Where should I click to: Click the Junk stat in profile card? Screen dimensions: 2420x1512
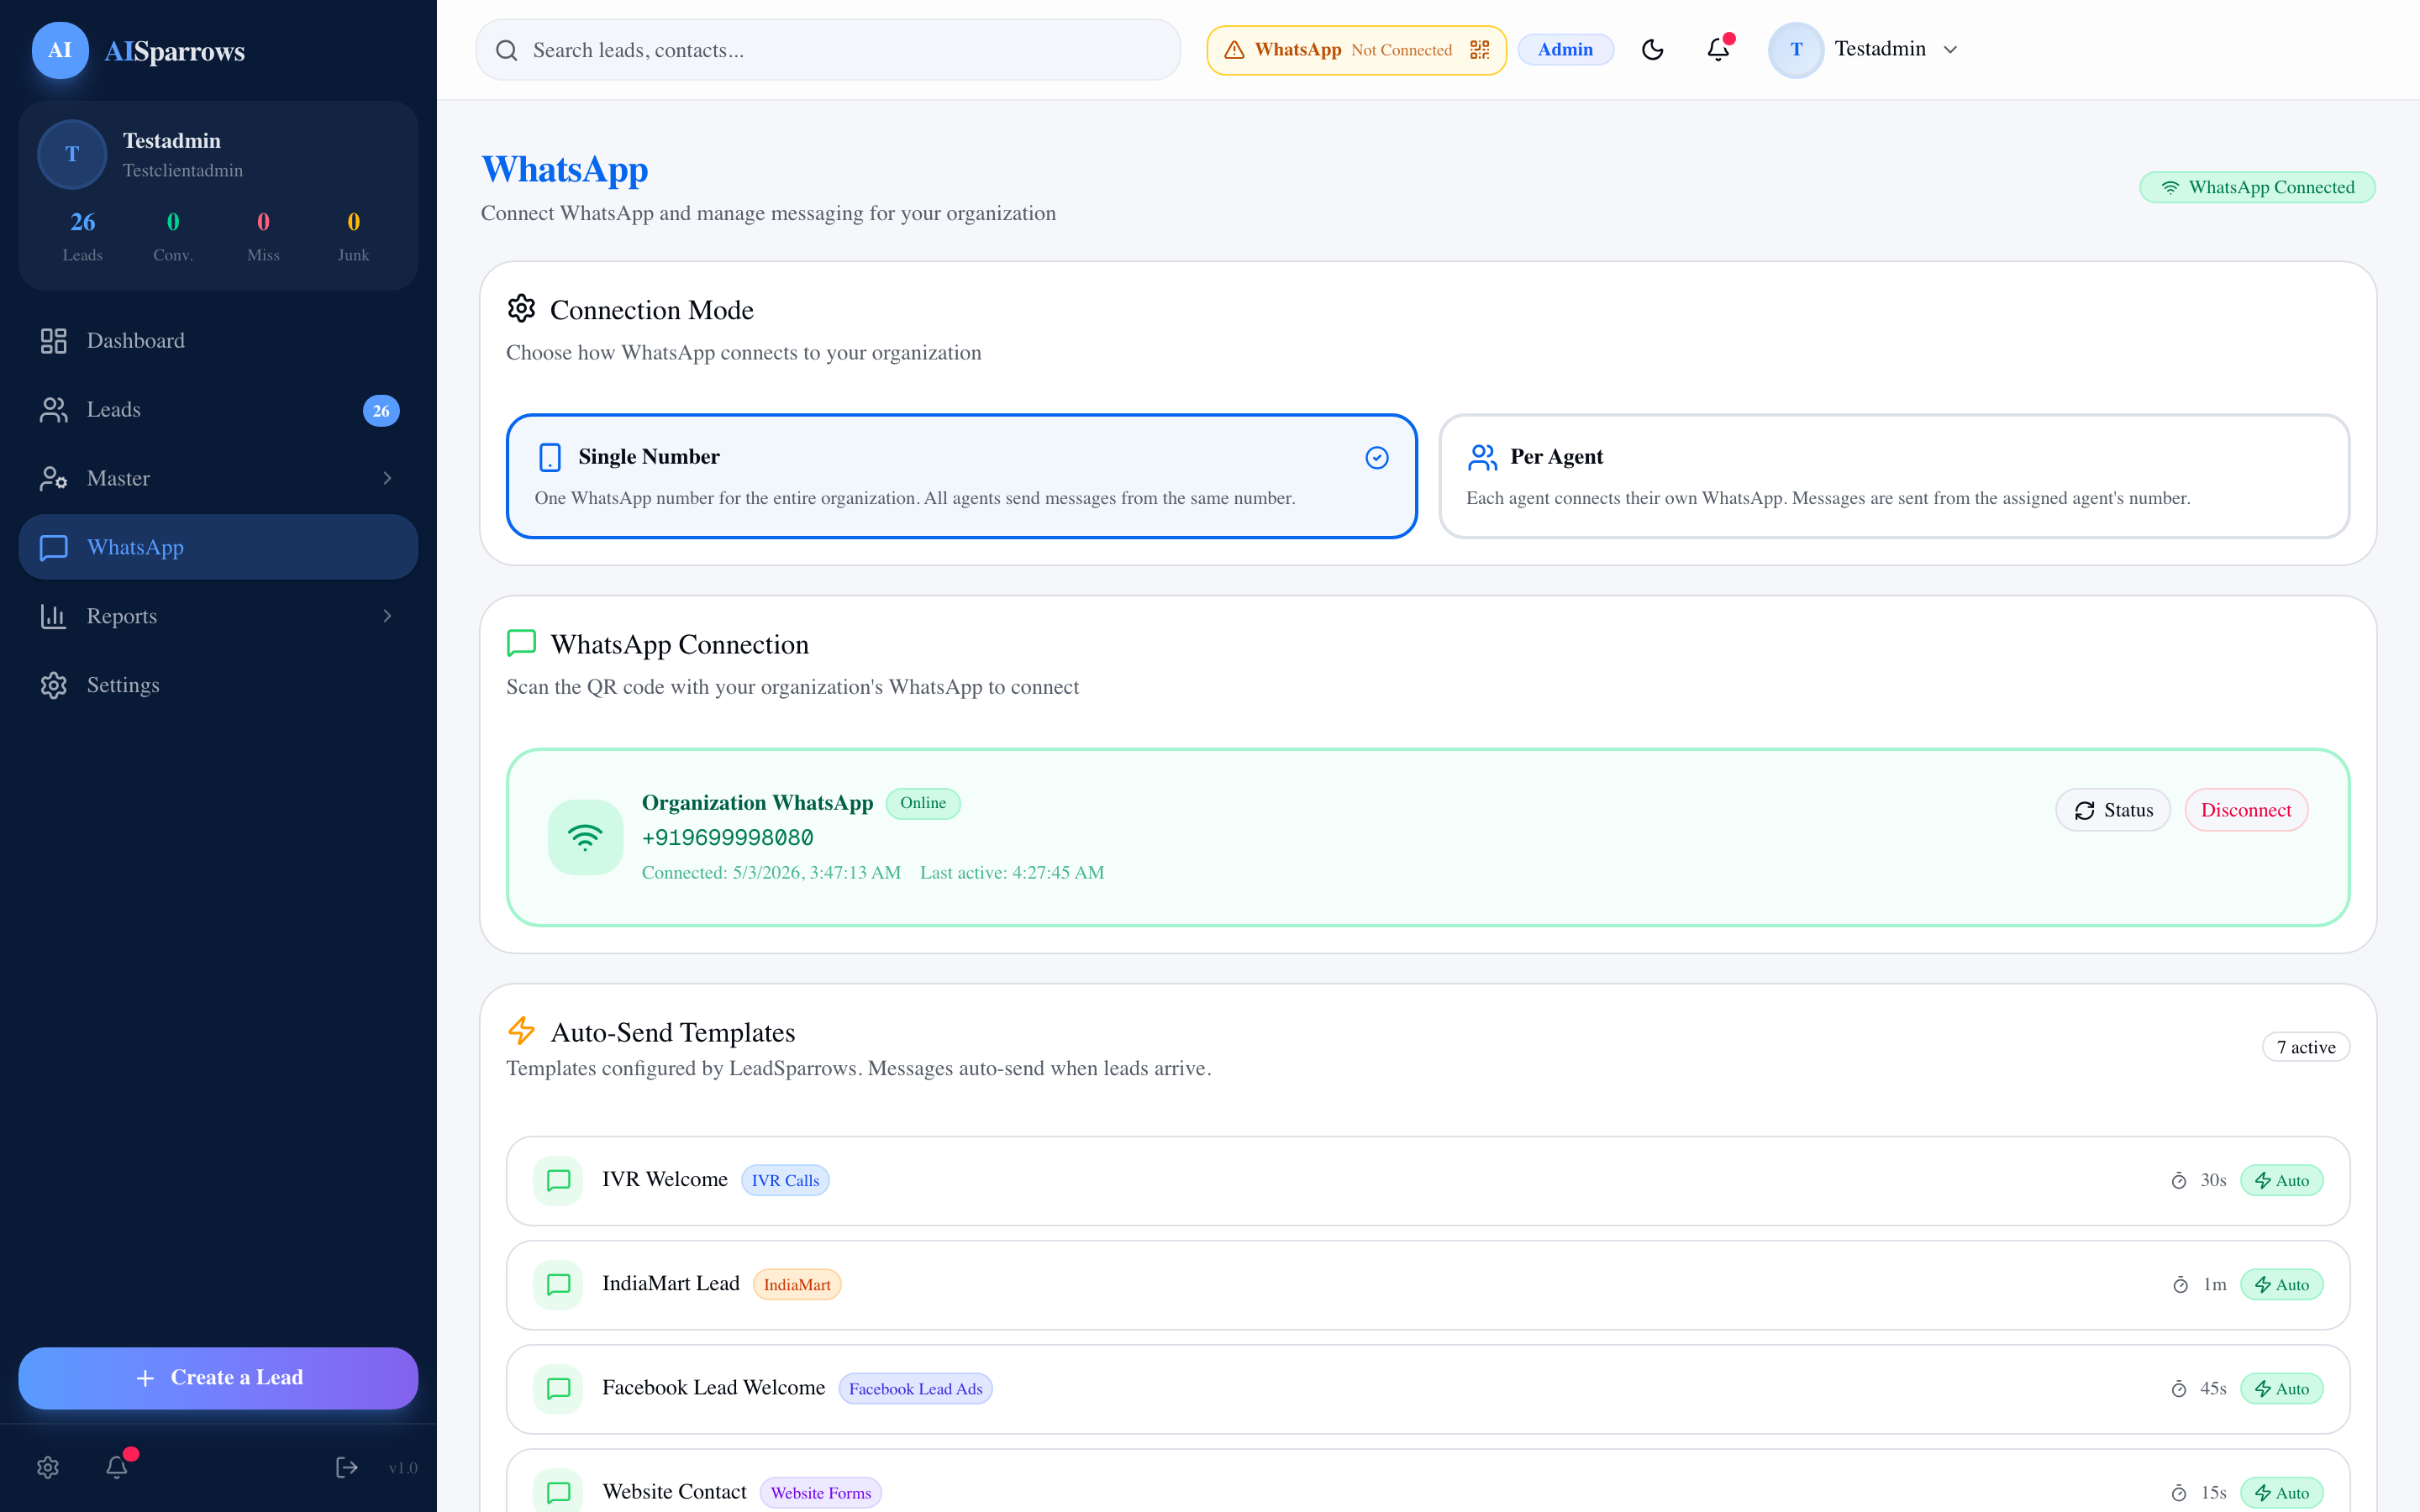(353, 236)
